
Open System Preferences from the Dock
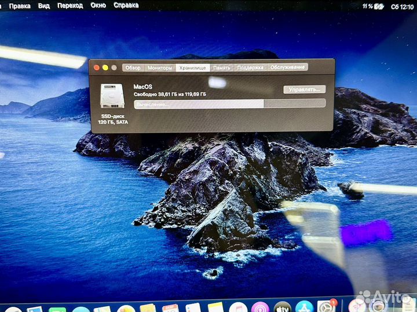[326, 306]
